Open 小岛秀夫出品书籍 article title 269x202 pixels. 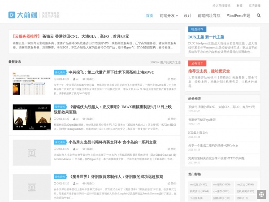pyautogui.click(x=113, y=142)
